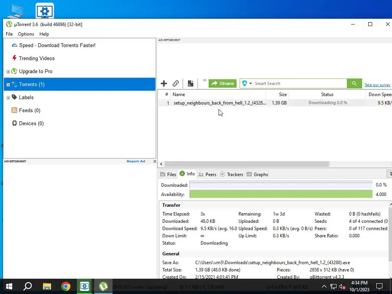Click the Info panel vertical scrollbar

tap(390, 235)
